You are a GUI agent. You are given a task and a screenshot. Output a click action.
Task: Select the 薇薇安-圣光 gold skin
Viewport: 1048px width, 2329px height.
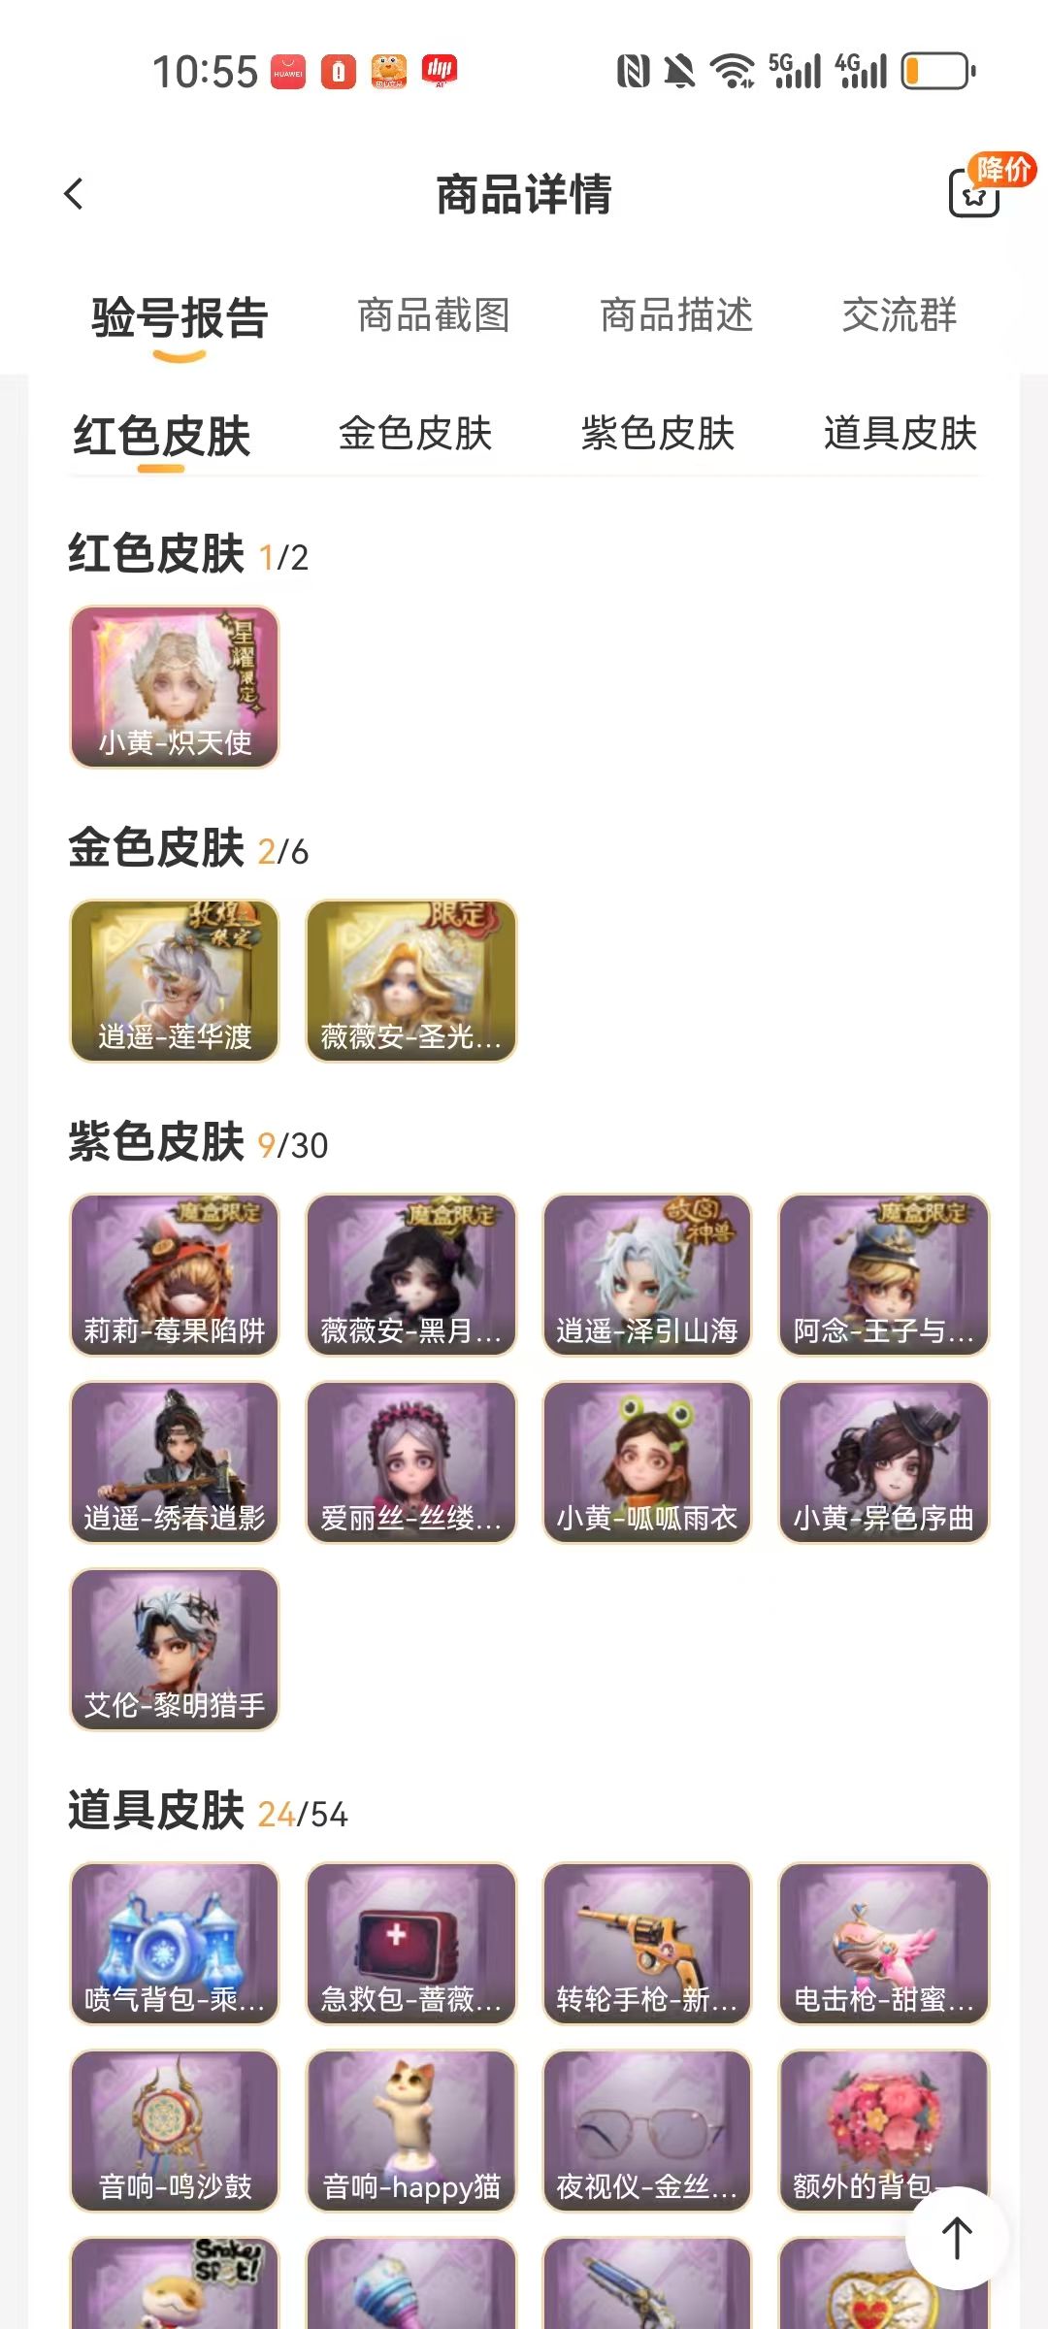click(x=411, y=980)
